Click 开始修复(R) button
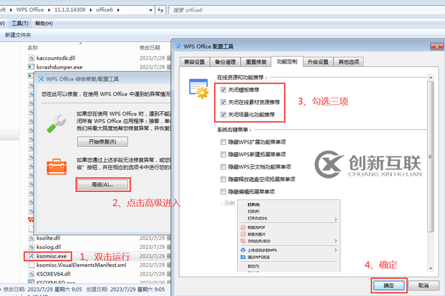Image resolution: width=445 pixels, height=296 pixels. (102, 142)
